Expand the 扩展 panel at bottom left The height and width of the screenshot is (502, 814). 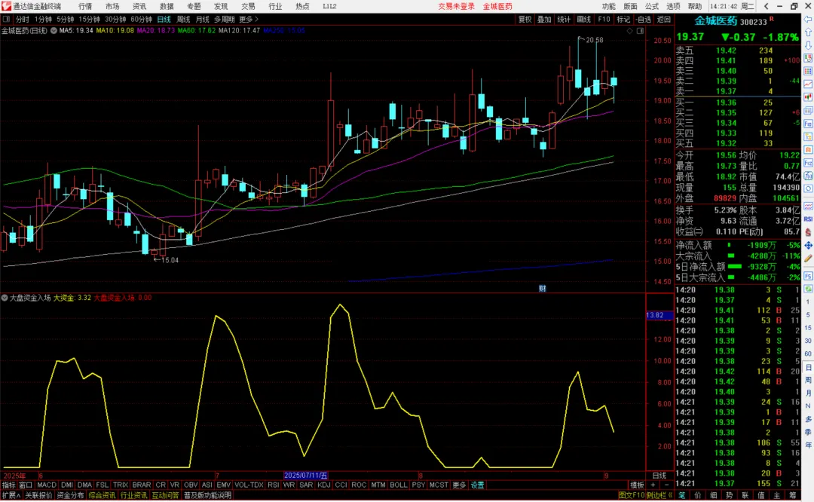[x=11, y=496]
